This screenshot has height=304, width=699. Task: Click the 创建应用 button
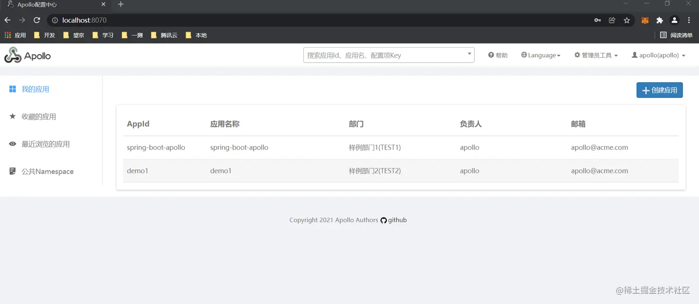coord(660,90)
